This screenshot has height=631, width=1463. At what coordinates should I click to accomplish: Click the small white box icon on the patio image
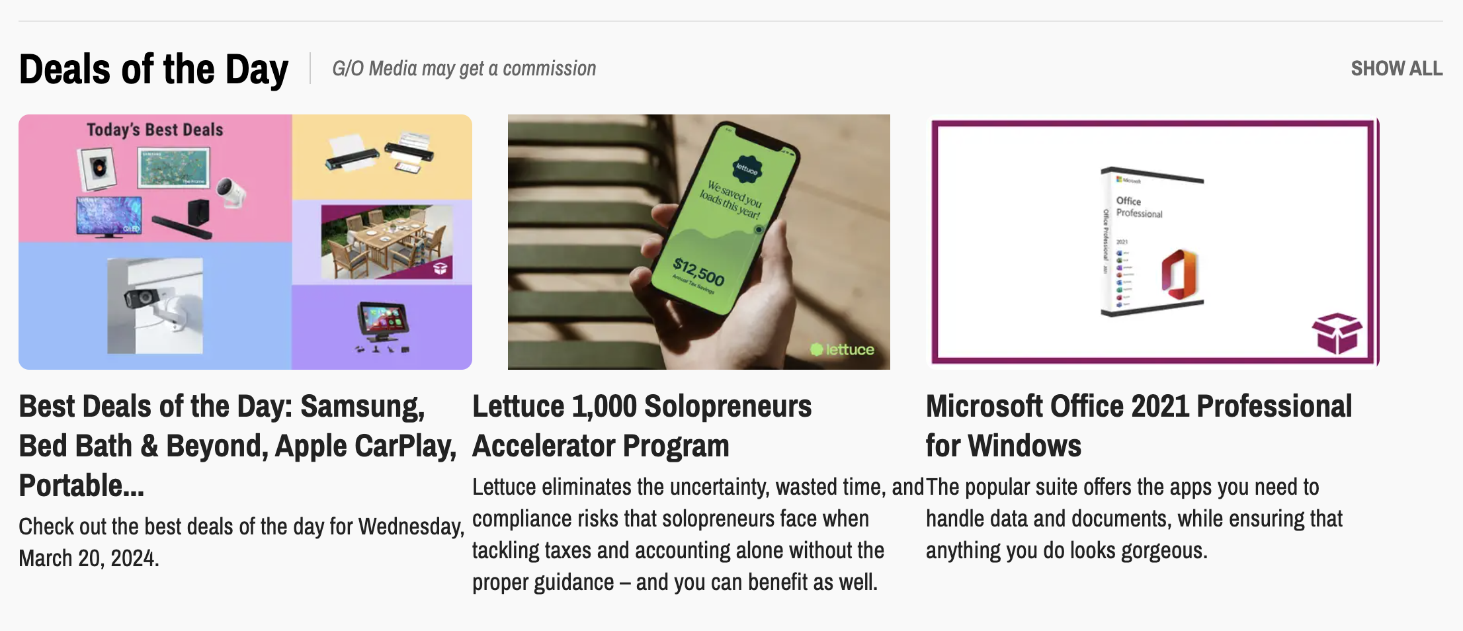(x=440, y=268)
